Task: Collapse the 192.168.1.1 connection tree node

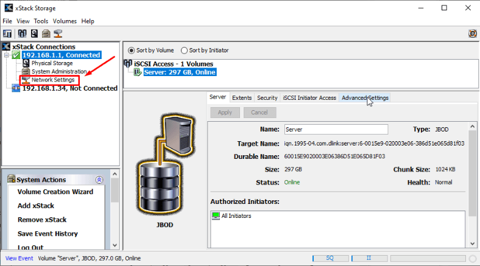Action: (x=6, y=55)
